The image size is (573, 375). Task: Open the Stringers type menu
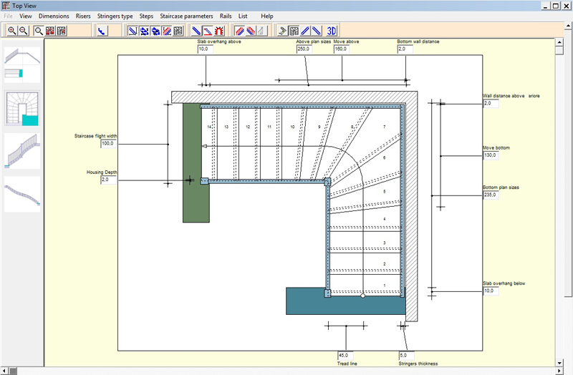tap(115, 16)
